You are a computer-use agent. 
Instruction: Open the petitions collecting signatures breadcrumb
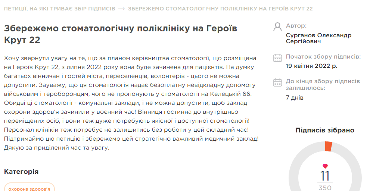pyautogui.click(x=60, y=9)
